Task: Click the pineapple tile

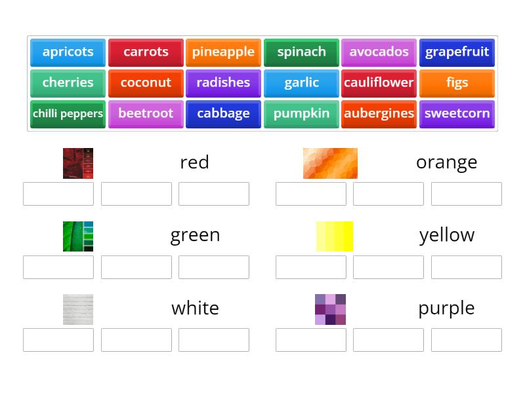Action: (x=223, y=52)
